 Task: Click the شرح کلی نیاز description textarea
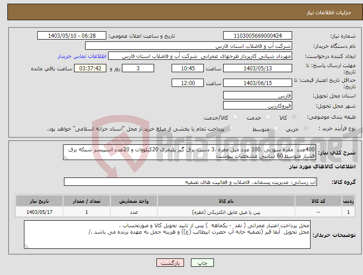coord(190,153)
